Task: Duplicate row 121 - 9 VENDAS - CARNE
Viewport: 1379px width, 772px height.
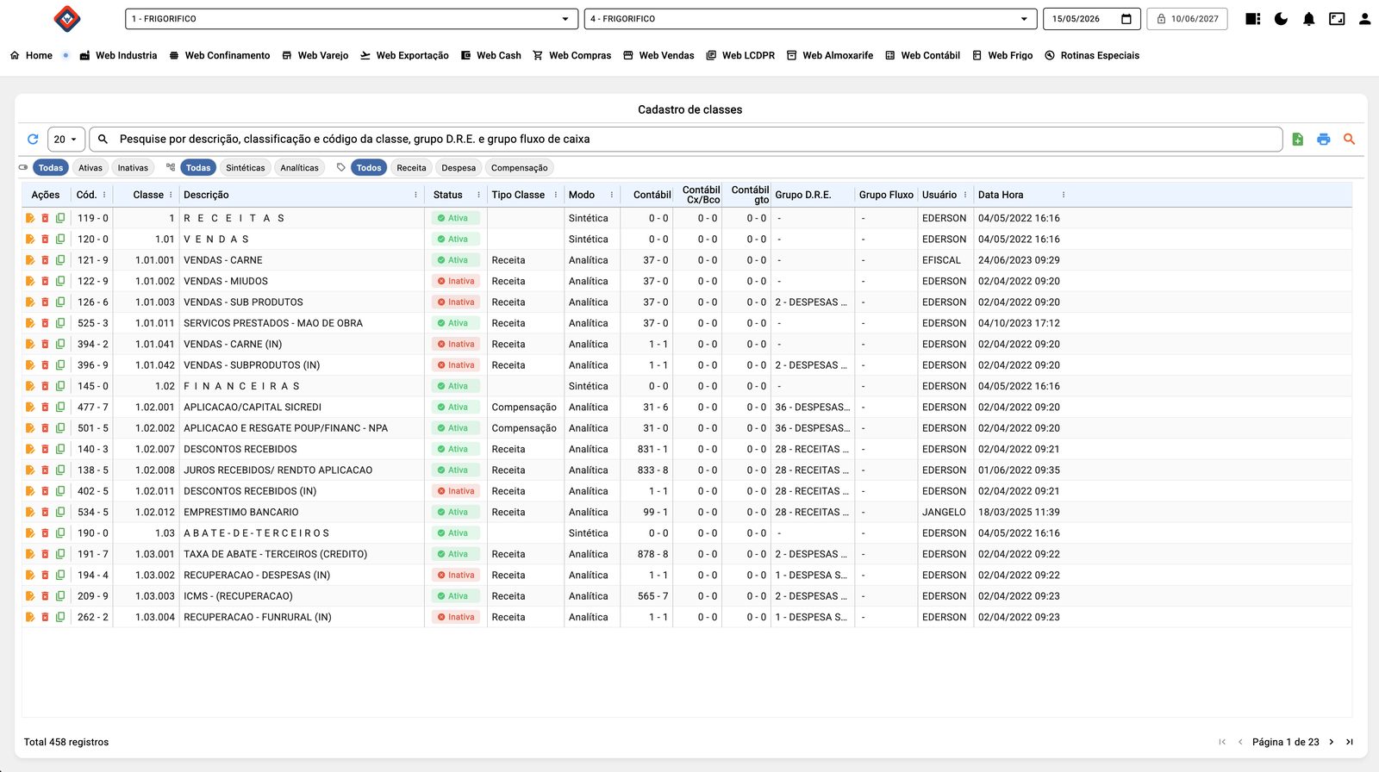Action: [x=60, y=259]
